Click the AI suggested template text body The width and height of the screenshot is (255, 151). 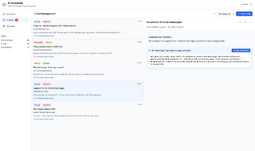click(200, 60)
